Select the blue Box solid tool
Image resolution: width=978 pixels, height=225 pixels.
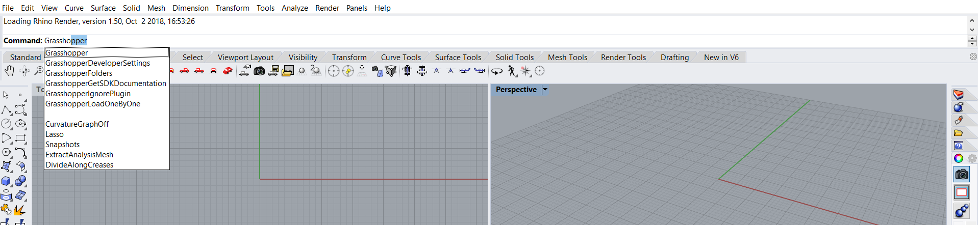(x=6, y=181)
